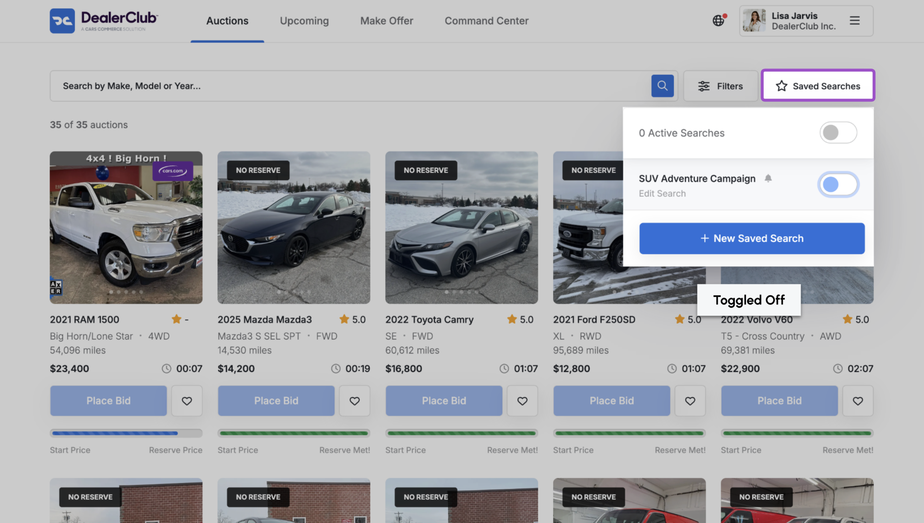The height and width of the screenshot is (523, 924).
Task: Click the clock icon on Volvo V60 card
Action: [x=838, y=369]
